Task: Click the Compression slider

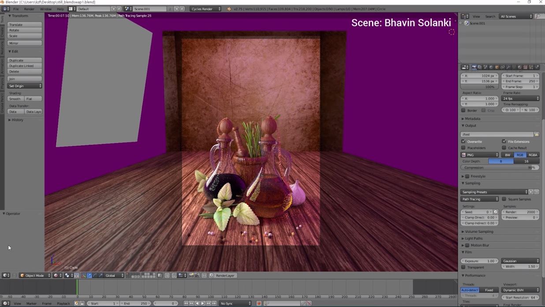Action: (500, 168)
